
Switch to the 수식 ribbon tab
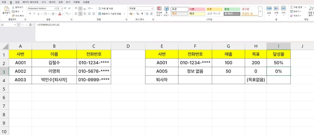click(x=44, y=2)
